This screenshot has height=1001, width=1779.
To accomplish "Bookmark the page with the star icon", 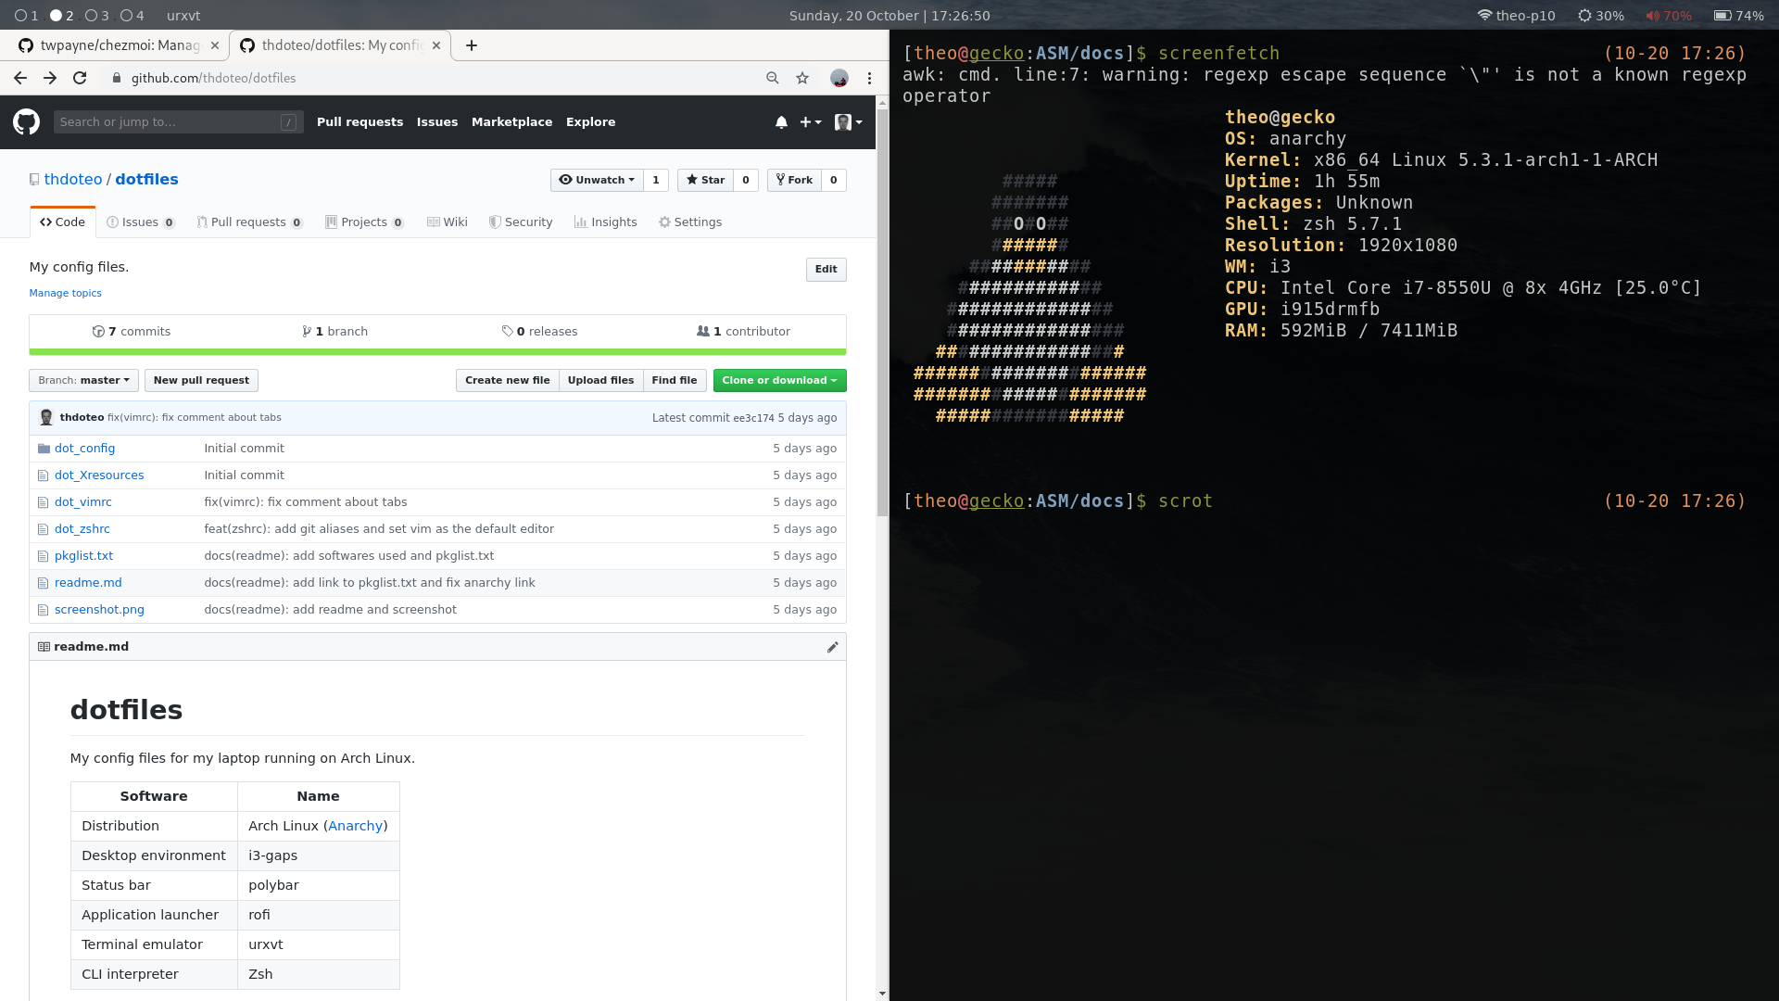I will pos(802,78).
